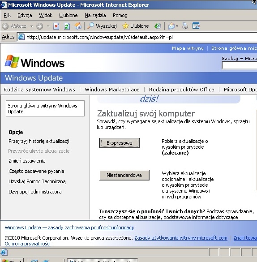Viewport: 257px width, 262px height.
Task: Click the Windows Update heading banner
Action: point(34,78)
